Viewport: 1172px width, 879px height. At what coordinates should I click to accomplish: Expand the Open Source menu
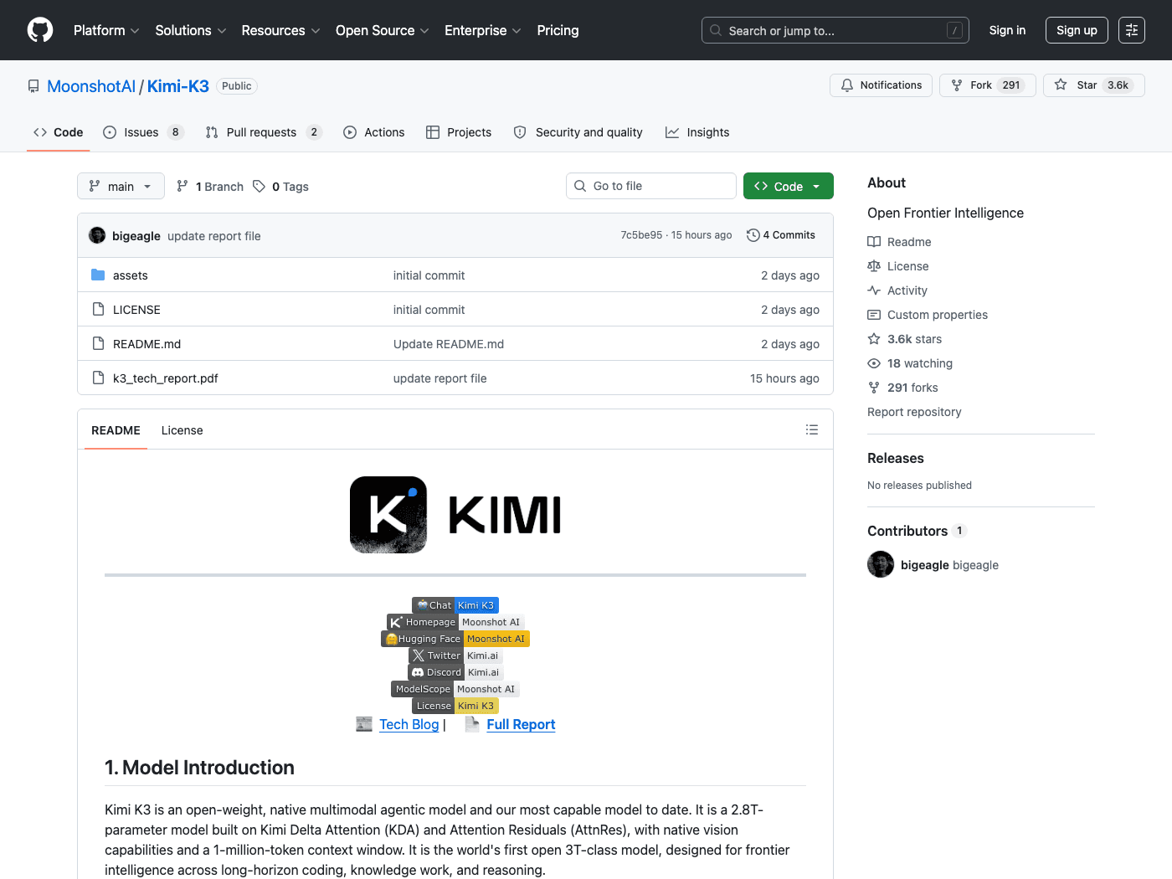(383, 30)
